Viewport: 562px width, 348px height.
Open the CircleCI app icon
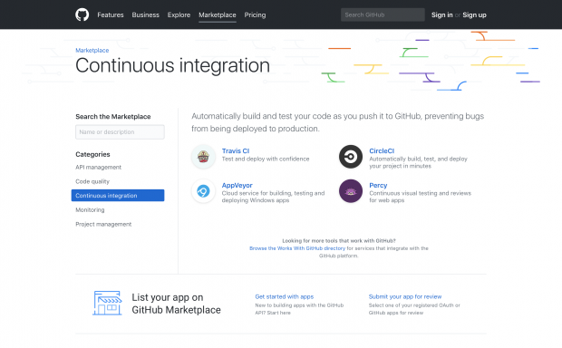351,157
